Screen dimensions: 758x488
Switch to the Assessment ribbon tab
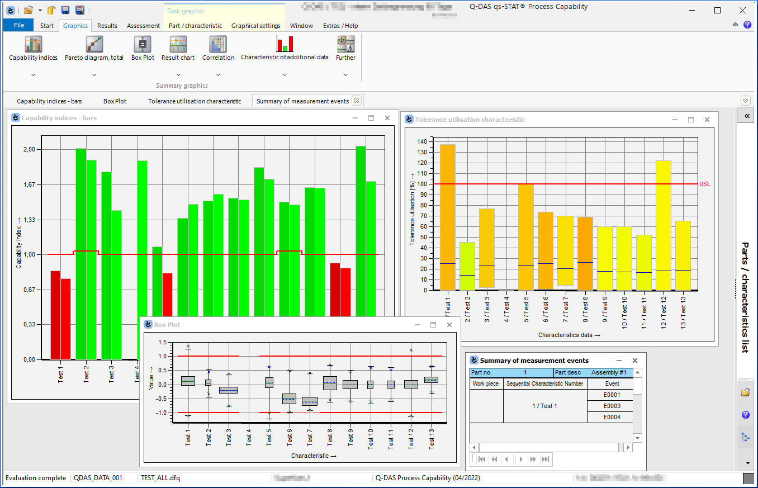point(143,26)
